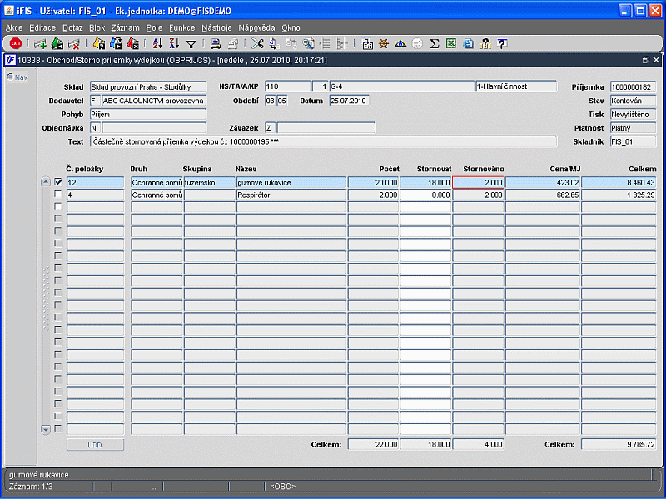Click the question mark help icon
This screenshot has height=499, width=666.
click(x=502, y=43)
